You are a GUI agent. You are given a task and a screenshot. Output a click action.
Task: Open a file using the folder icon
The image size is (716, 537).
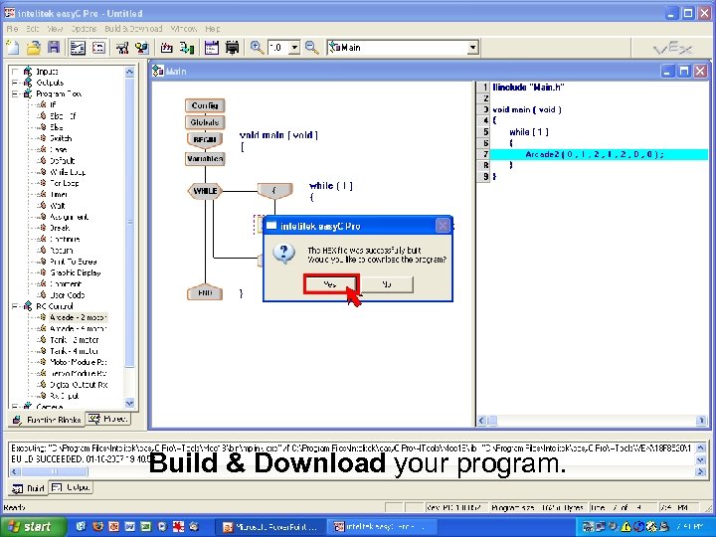pos(33,48)
